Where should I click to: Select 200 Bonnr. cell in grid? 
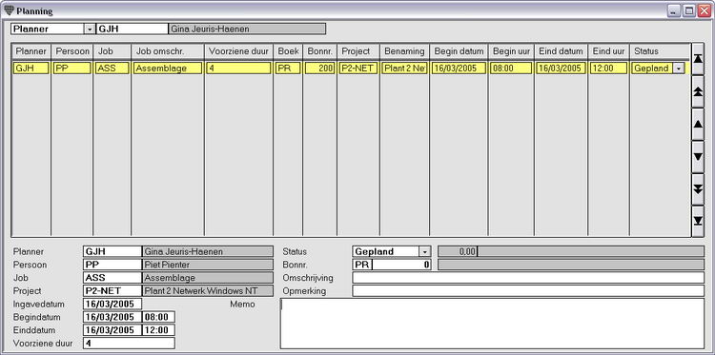coord(320,69)
